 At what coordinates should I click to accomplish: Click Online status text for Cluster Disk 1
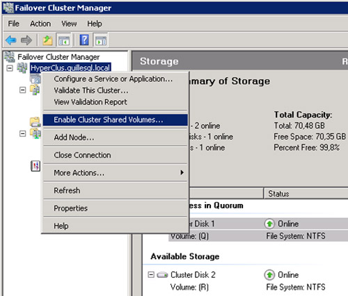288,224
